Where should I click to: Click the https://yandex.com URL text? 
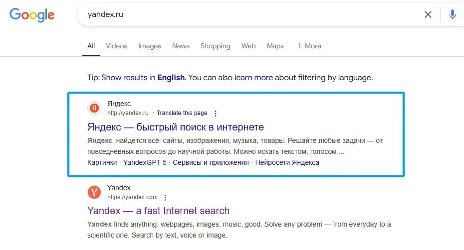tap(132, 197)
